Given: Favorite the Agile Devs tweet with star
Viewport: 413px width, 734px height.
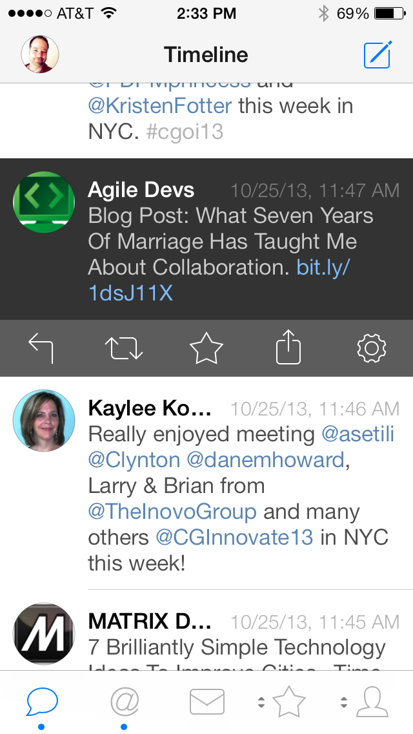Looking at the screenshot, I should click(x=206, y=349).
